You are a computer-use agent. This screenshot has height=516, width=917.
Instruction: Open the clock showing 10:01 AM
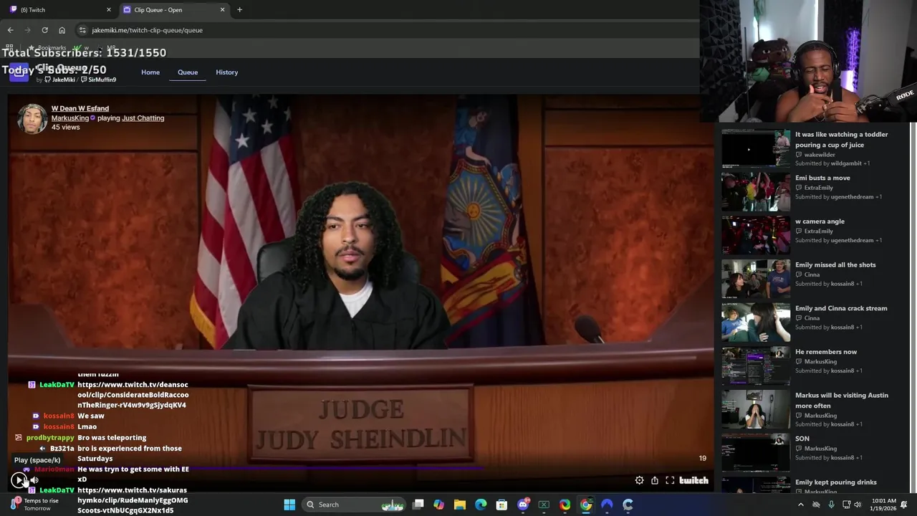tap(884, 505)
